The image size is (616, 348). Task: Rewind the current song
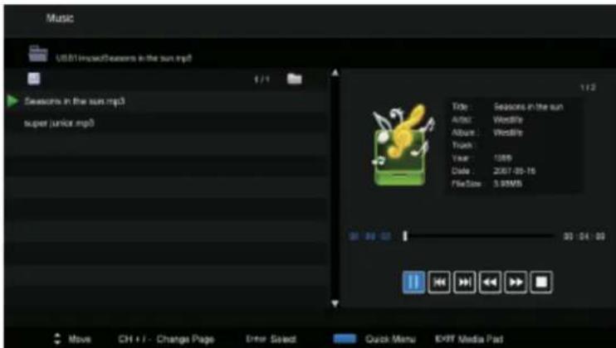pos(490,282)
